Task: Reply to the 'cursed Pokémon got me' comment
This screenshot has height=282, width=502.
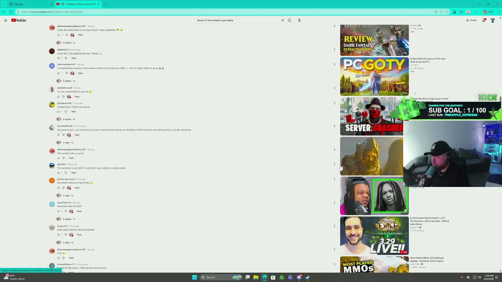Action: click(77, 97)
